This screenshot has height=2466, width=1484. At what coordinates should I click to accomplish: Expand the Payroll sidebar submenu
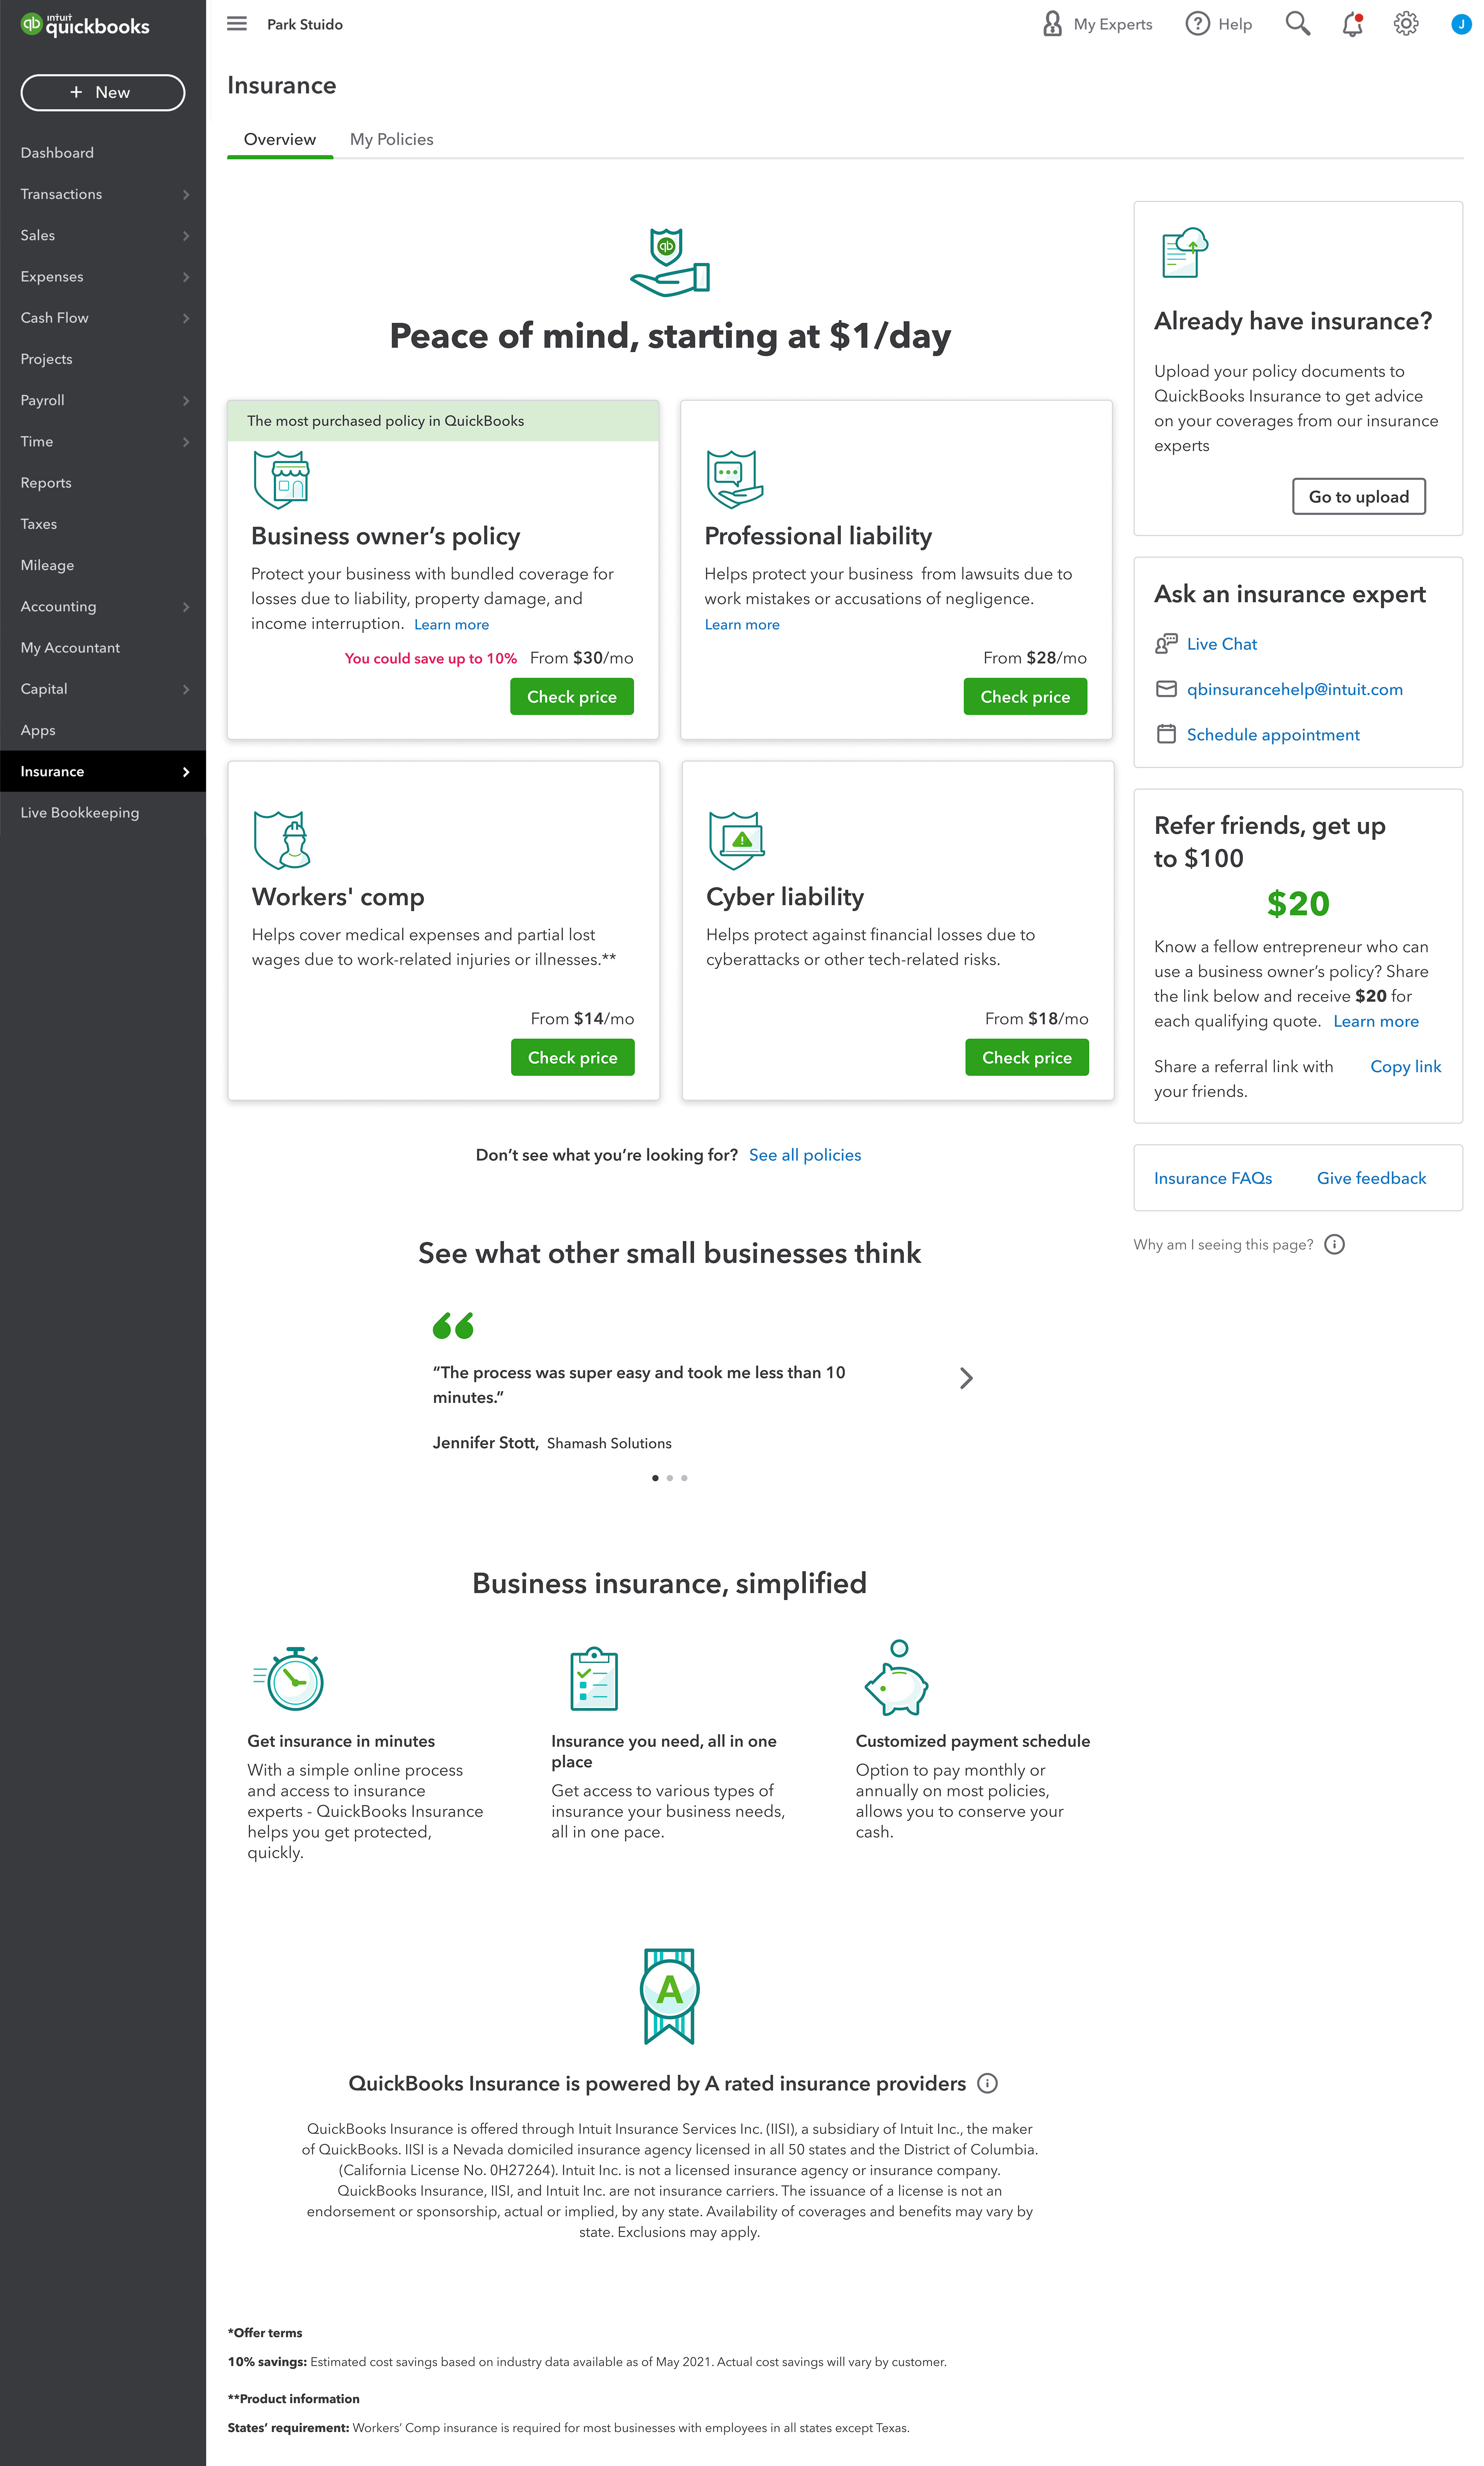(x=186, y=400)
